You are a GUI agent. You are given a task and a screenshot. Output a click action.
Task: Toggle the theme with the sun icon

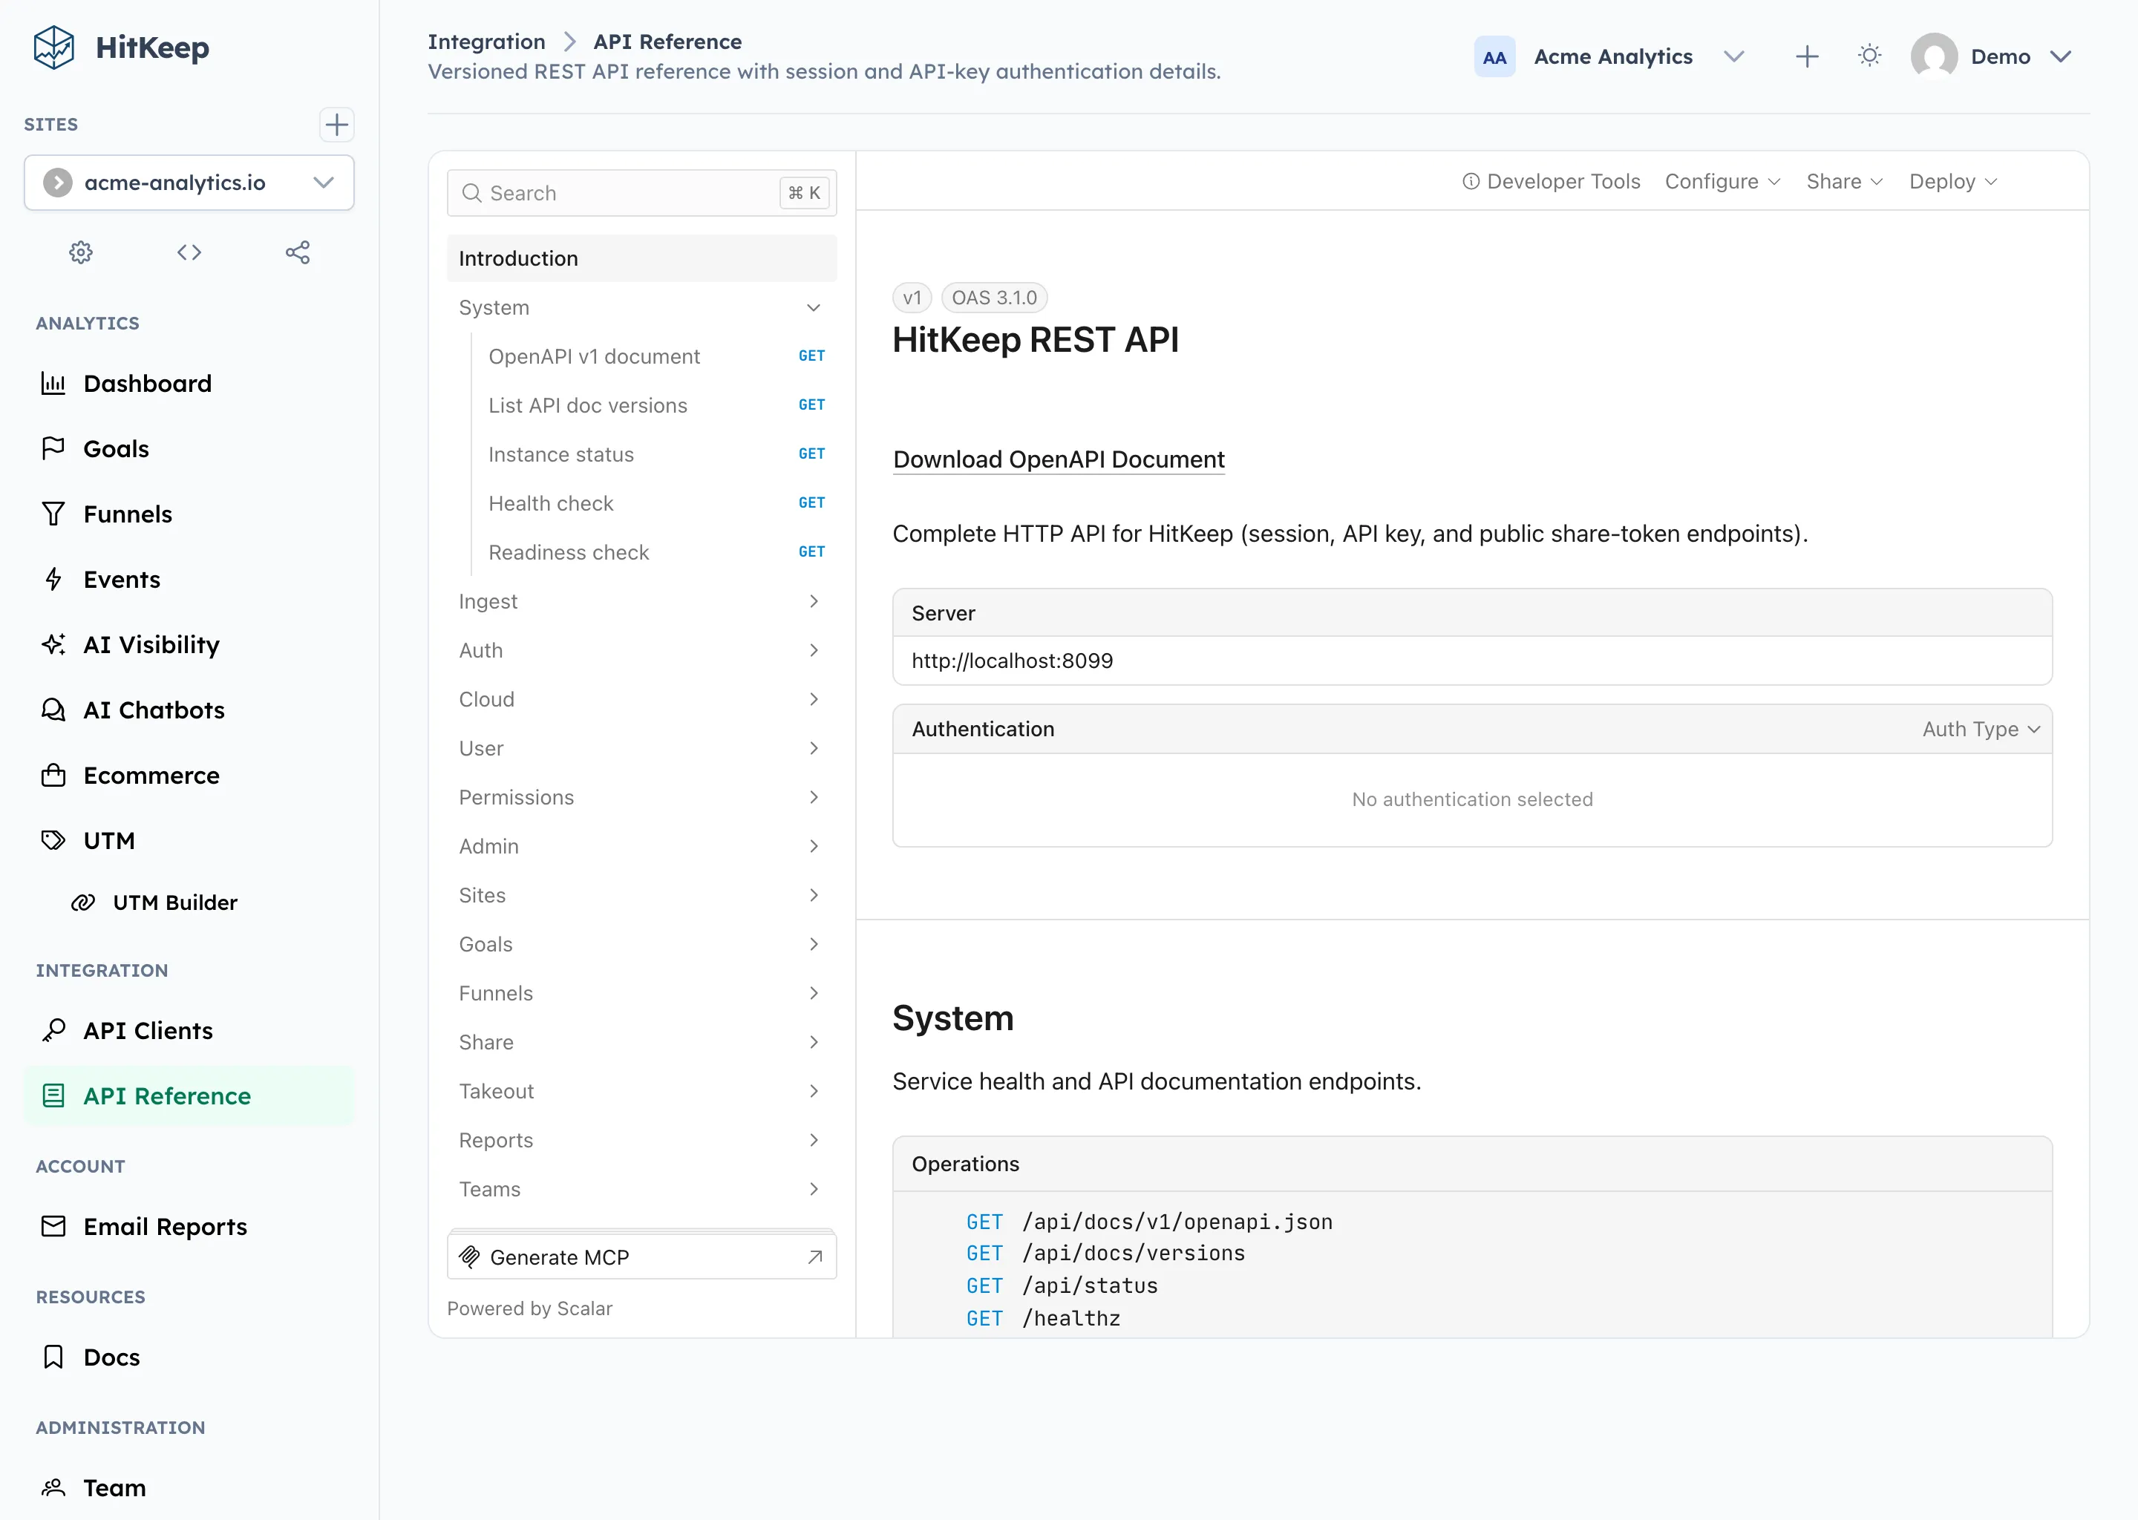pos(1869,56)
